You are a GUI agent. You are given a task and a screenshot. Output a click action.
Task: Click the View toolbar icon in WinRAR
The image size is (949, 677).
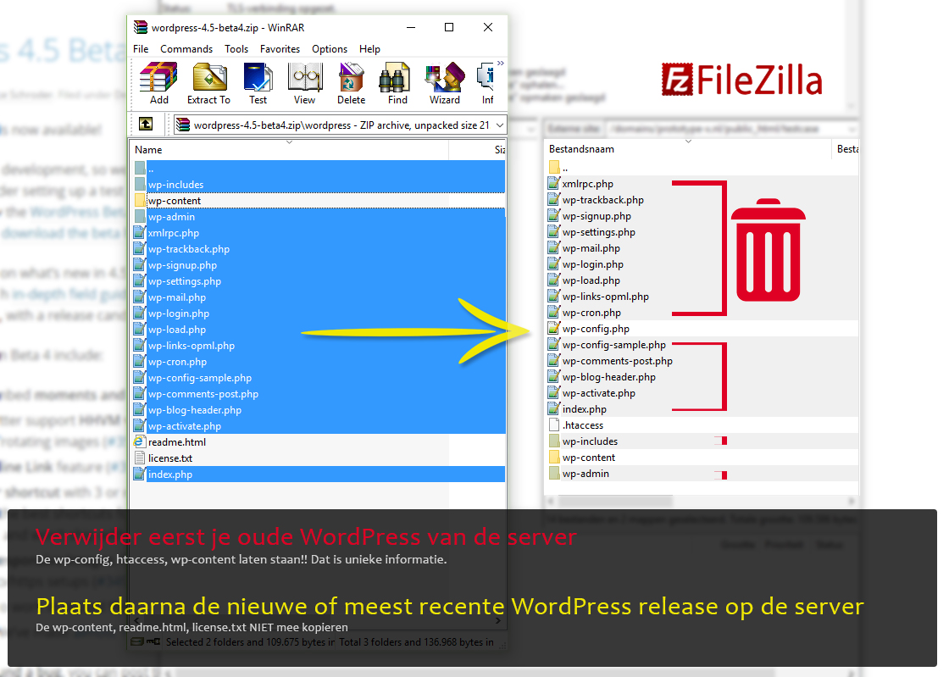(x=304, y=84)
